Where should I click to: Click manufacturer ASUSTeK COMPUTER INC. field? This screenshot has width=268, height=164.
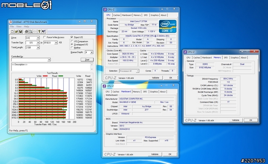pyautogui.click(x=146, y=99)
